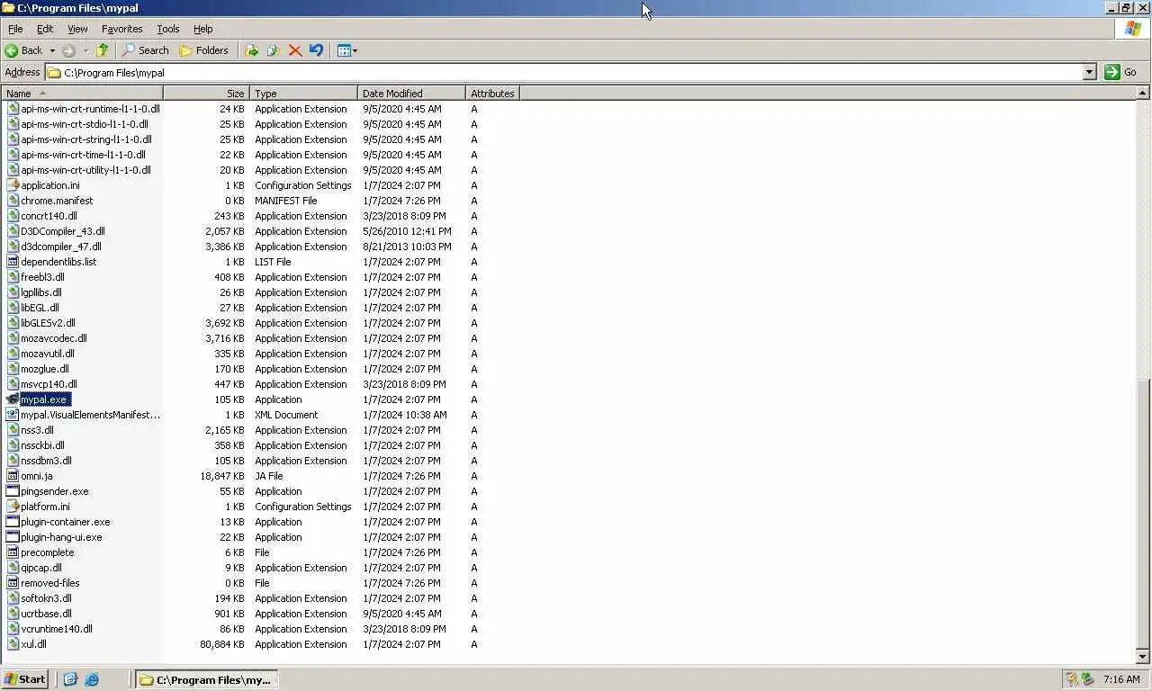Click the first system tray icon
This screenshot has height=691, width=1152.
tap(1071, 679)
